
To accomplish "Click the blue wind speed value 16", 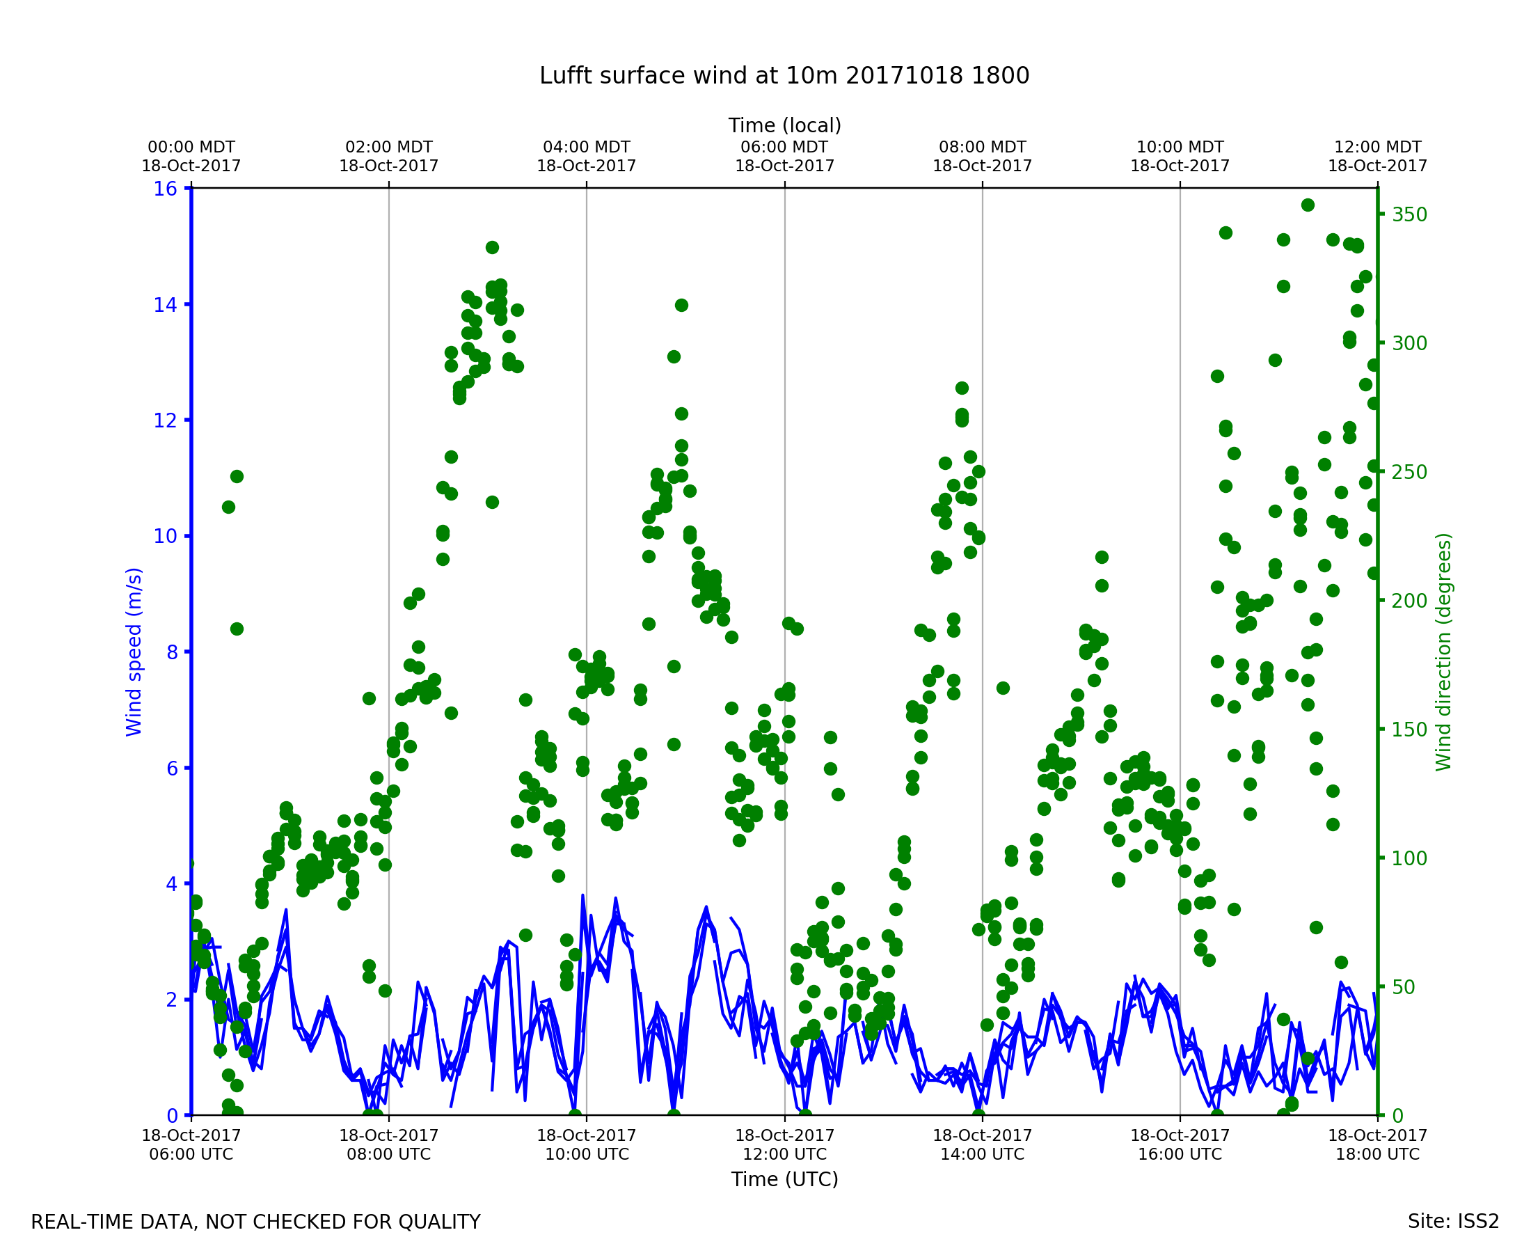I will 165,189.
